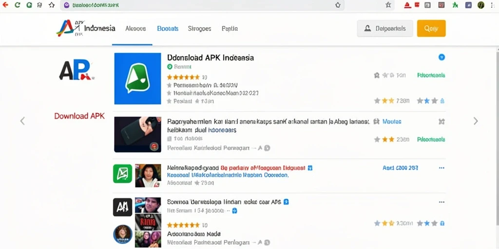Click the Delpearteils account button

click(385, 29)
